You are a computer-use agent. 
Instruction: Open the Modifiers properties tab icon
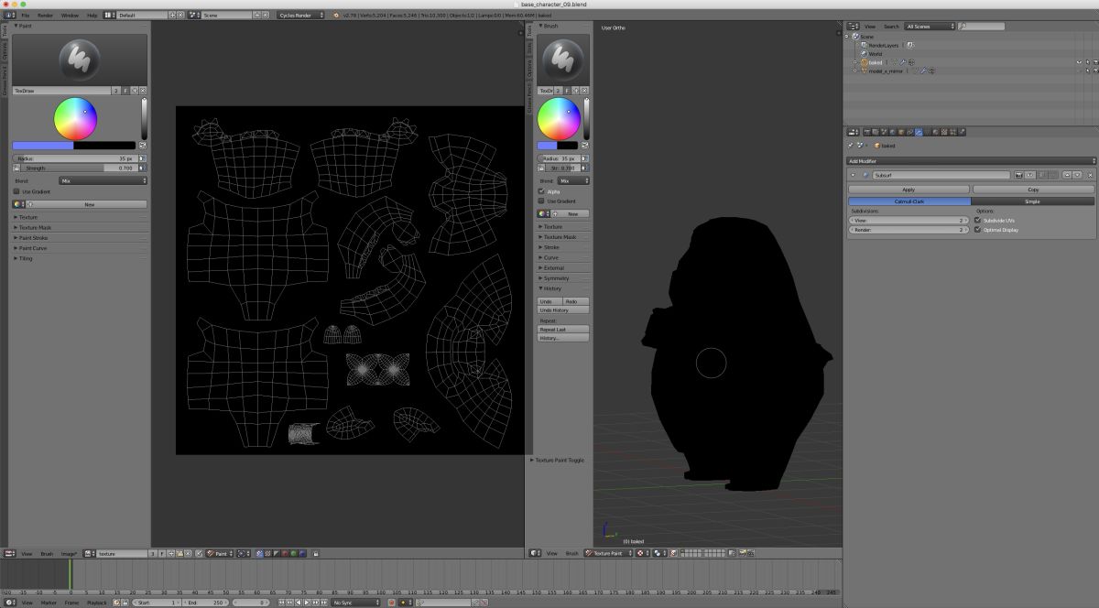point(919,132)
